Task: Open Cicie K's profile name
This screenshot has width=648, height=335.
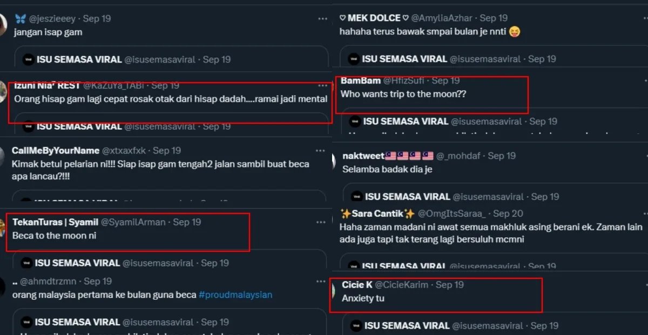Action: [357, 285]
